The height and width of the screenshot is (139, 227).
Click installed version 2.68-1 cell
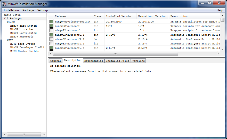tap(111, 48)
